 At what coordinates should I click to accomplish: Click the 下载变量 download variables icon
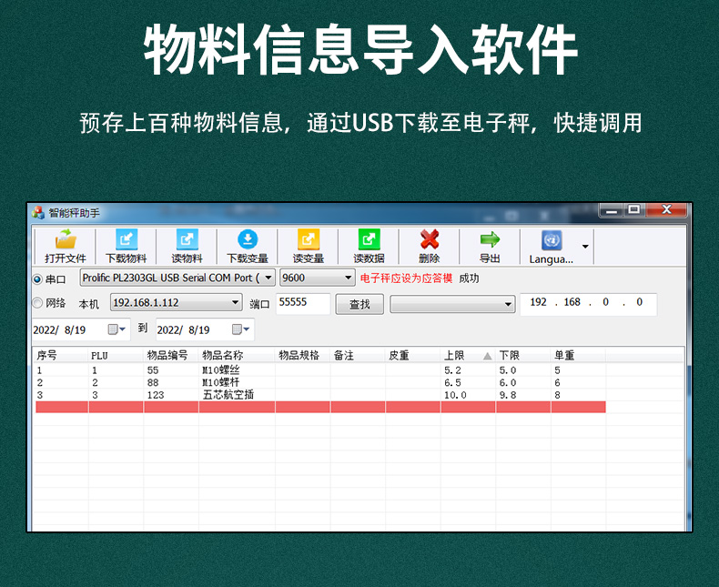[x=248, y=239]
